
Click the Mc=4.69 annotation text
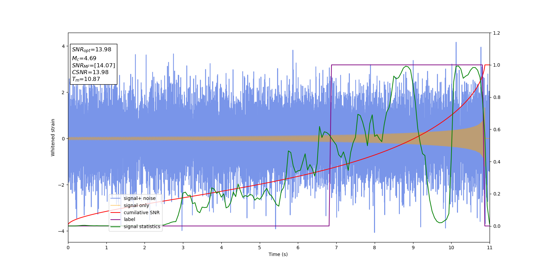pos(84,58)
